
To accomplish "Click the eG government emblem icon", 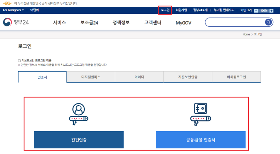I will click(8, 3).
